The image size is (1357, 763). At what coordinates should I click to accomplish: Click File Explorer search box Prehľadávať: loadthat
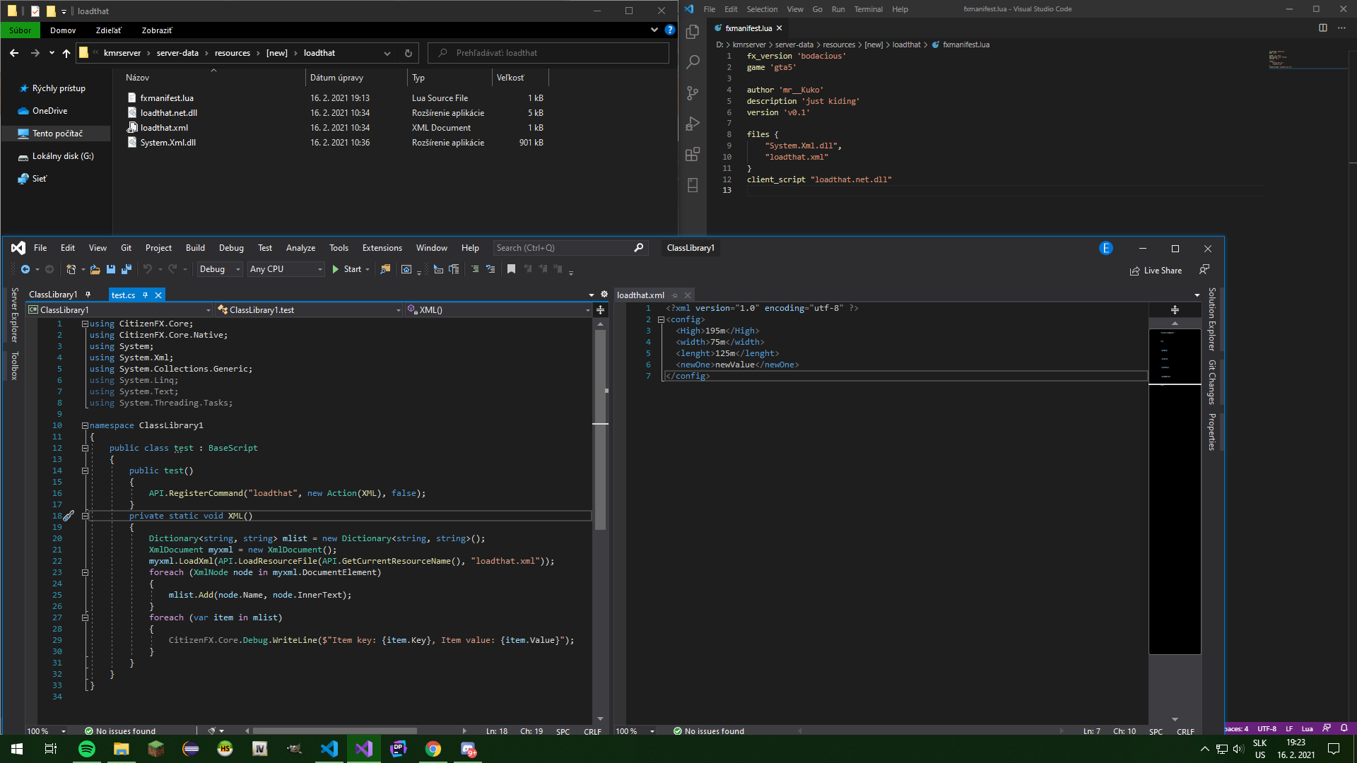pyautogui.click(x=548, y=53)
